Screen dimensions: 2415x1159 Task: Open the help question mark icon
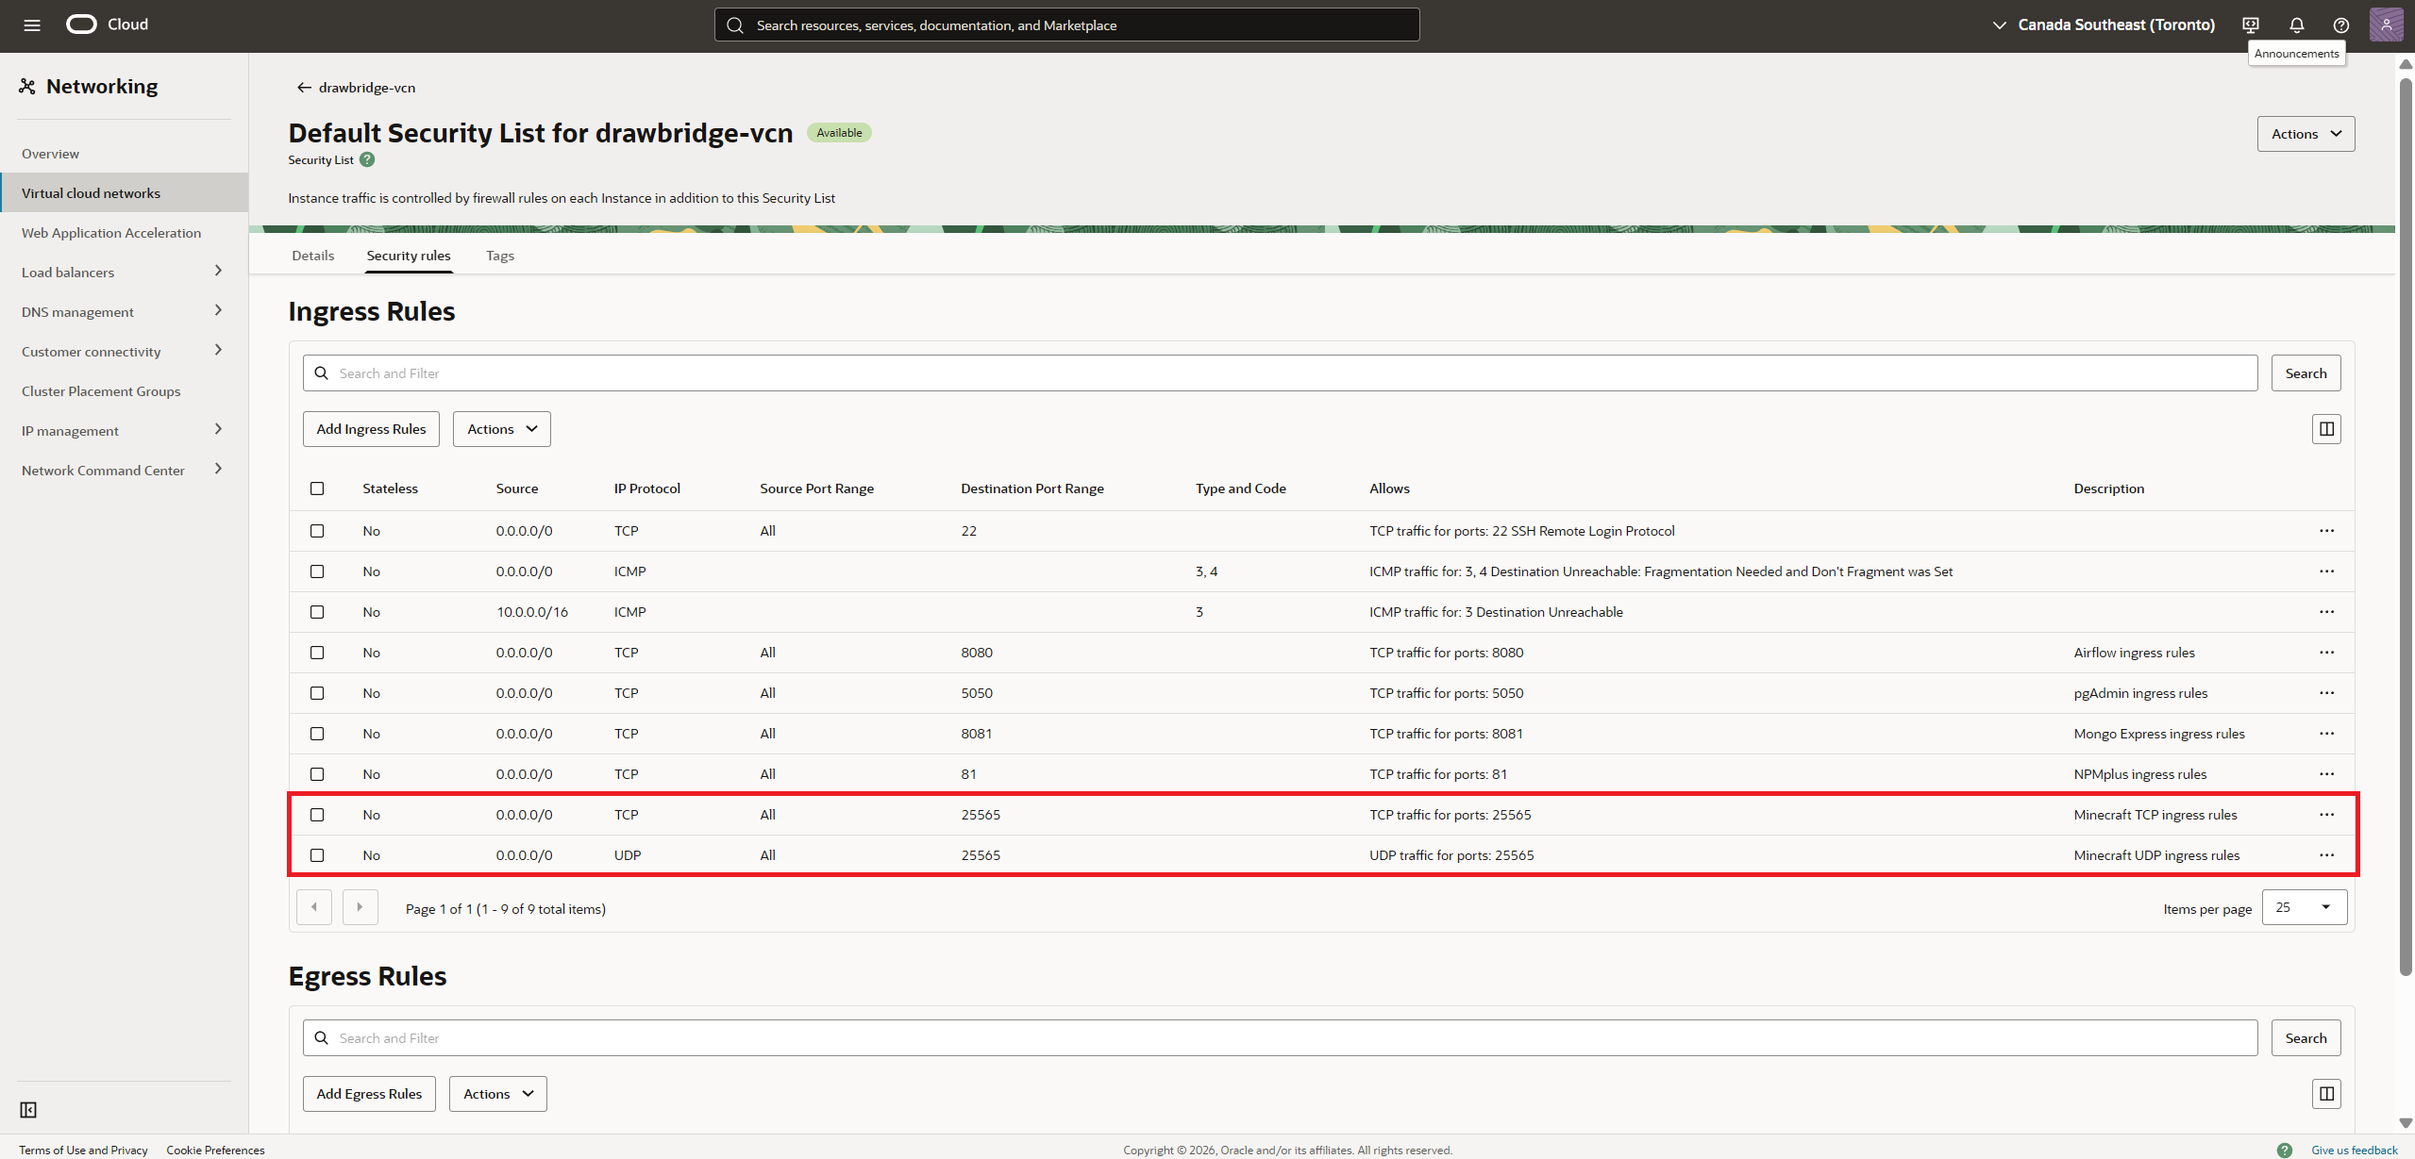click(x=2340, y=25)
